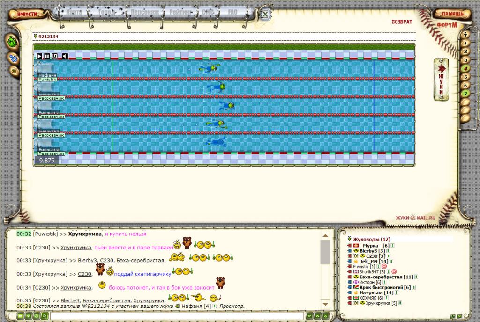Click the mail @ icon beside Puwistik
Image resolution: width=480 pixels, height=322 pixels.
tap(384, 266)
